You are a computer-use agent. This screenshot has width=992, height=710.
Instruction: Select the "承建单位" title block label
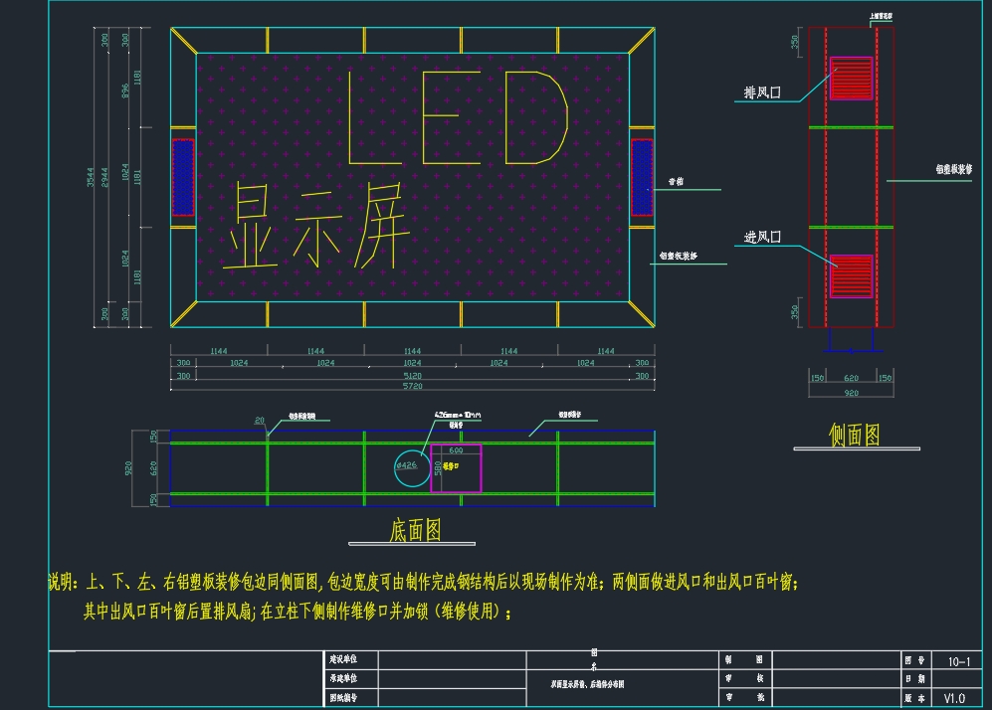point(343,678)
